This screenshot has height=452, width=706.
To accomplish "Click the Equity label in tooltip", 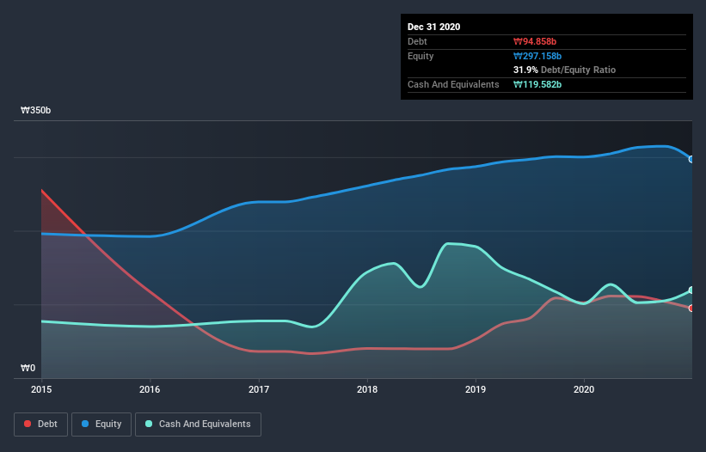I will [421, 56].
